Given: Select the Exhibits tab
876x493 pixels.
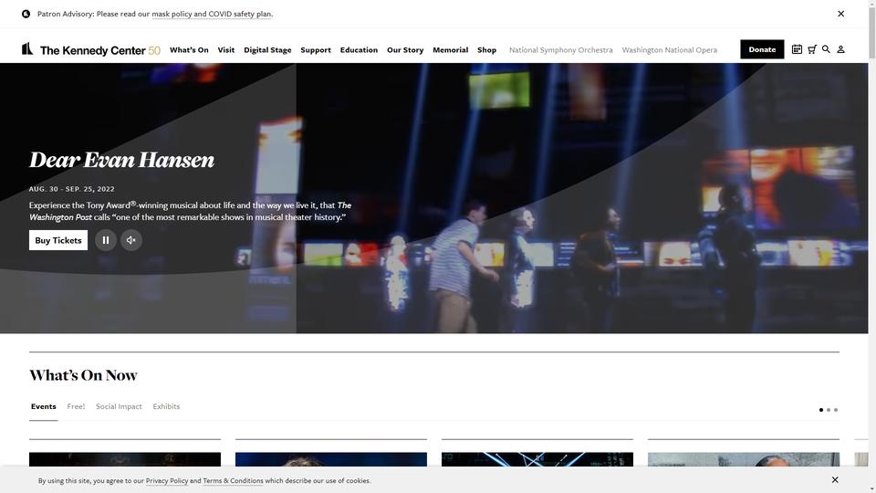Looking at the screenshot, I should pyautogui.click(x=166, y=406).
